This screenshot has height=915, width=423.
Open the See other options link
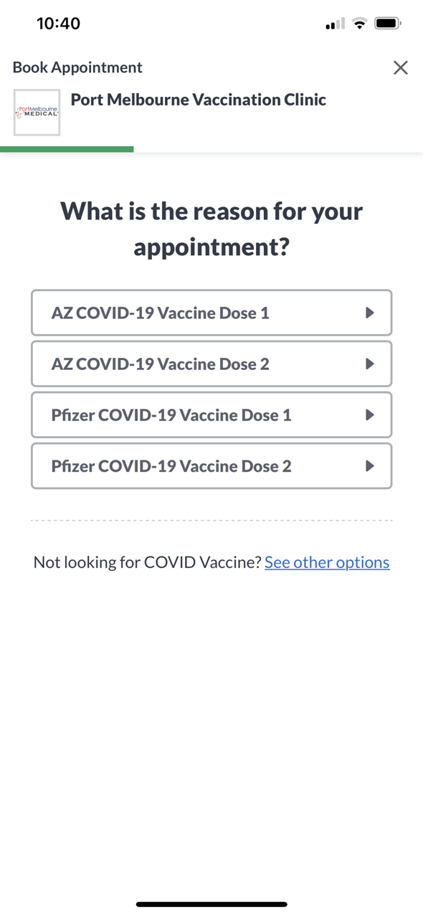327,562
